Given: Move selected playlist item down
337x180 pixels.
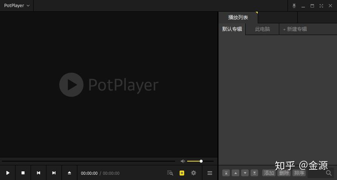Looking at the screenshot, I should tap(245, 173).
